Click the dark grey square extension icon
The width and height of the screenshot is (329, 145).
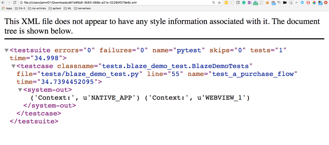pos(238,2)
